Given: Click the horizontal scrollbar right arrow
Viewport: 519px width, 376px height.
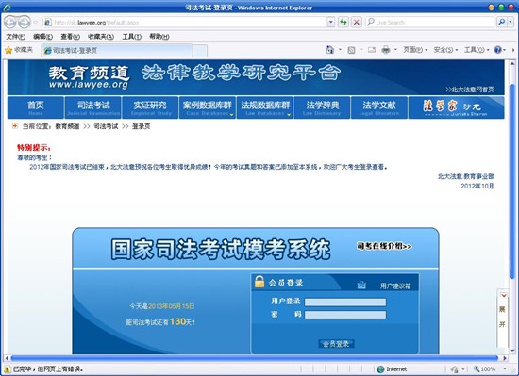Looking at the screenshot, I should [x=505, y=358].
